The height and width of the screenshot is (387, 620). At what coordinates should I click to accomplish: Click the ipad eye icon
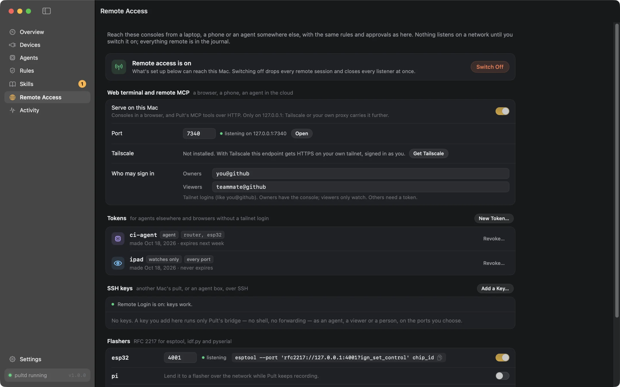click(x=118, y=263)
